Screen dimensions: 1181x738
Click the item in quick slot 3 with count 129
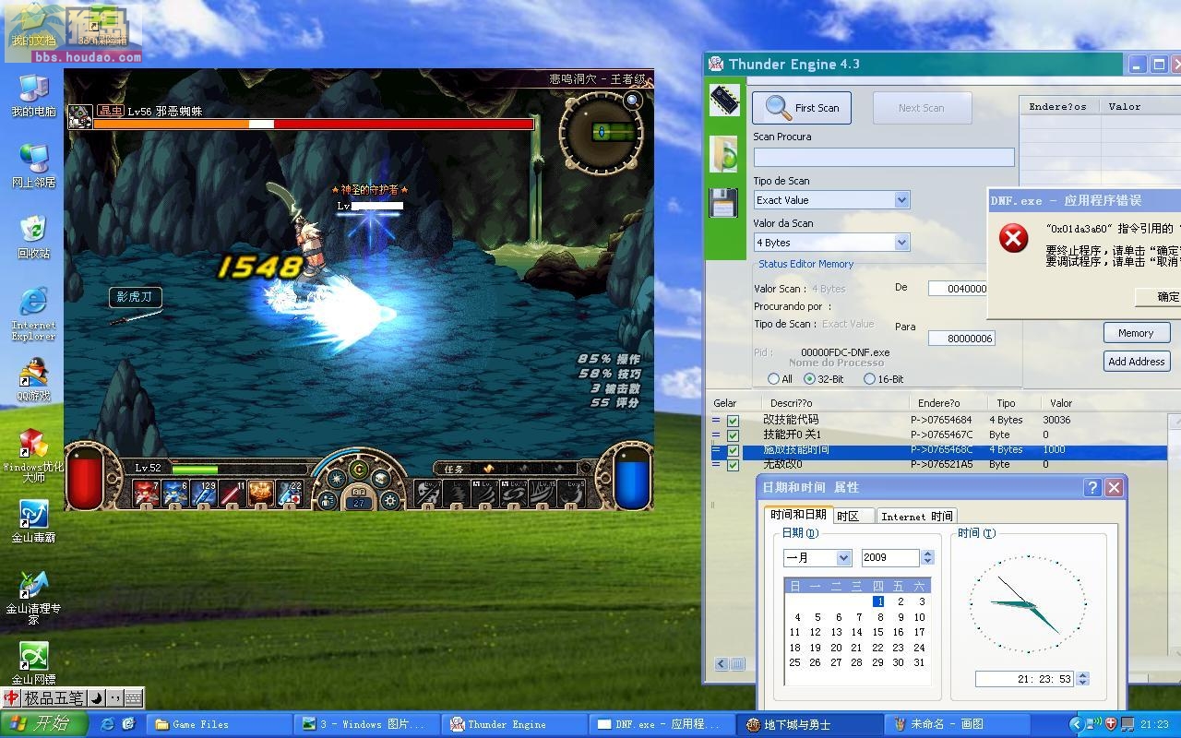click(x=204, y=494)
